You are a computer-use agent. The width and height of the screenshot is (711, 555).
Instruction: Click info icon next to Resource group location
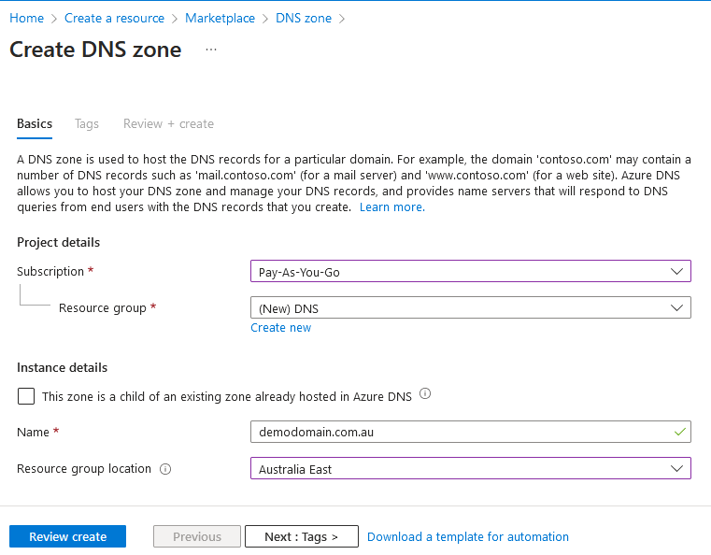click(x=165, y=469)
